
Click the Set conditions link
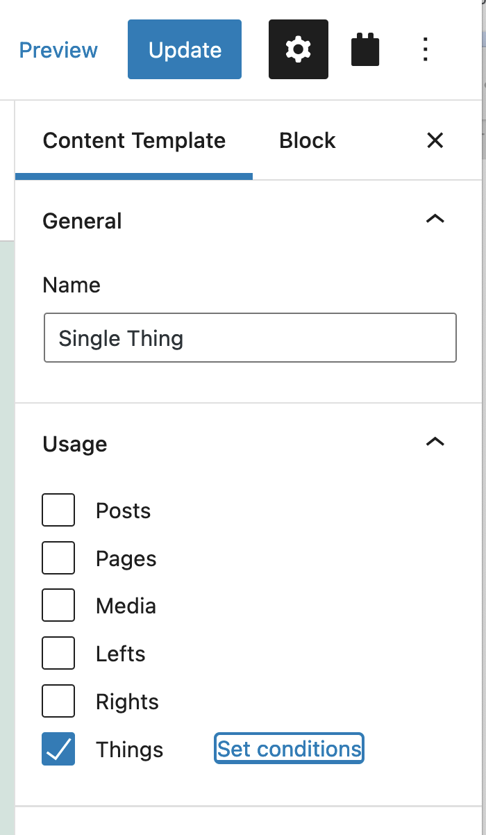coord(289,749)
